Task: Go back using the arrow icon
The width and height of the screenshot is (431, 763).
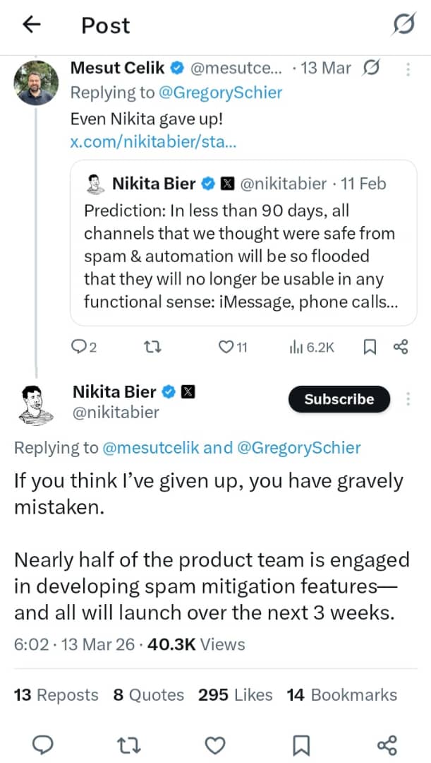Action: coord(32,25)
